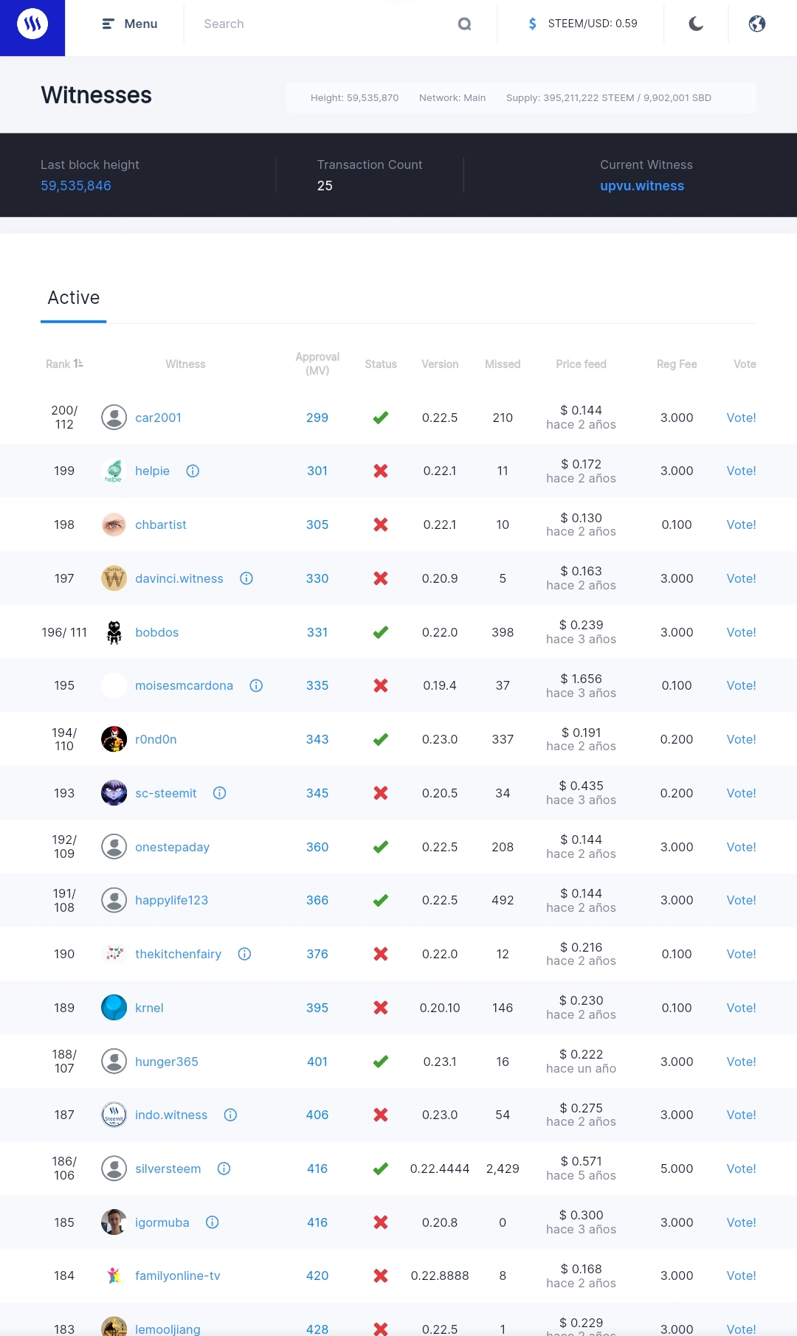
Task: Click Vote! for krnel
Action: click(x=741, y=1008)
